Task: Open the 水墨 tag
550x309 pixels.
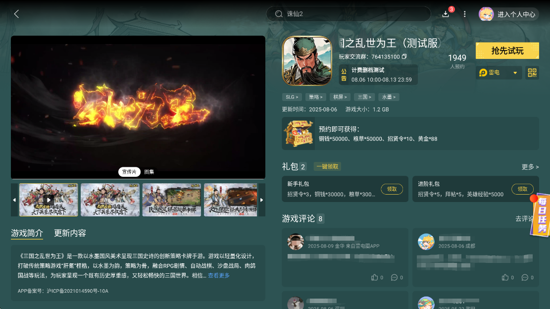Action: click(389, 97)
